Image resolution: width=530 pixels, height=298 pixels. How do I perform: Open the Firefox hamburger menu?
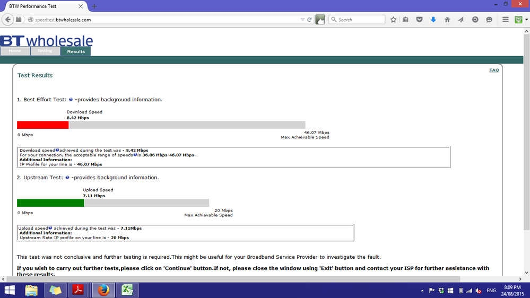pyautogui.click(x=505, y=20)
